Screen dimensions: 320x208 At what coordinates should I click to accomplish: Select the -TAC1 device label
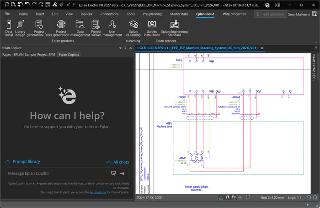pyautogui.click(x=178, y=60)
